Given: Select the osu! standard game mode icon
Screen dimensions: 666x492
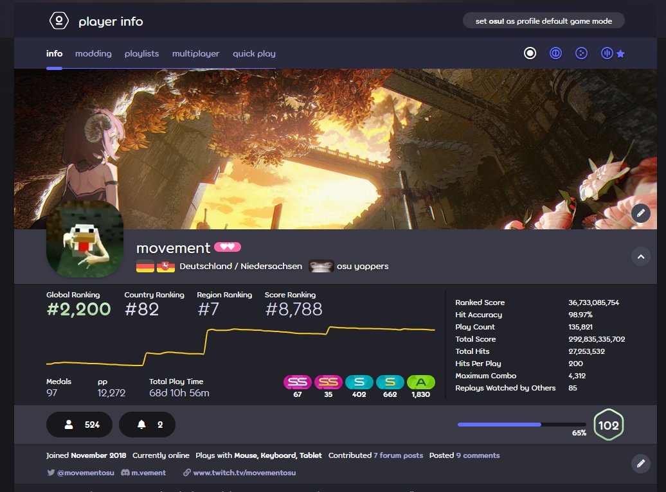Looking at the screenshot, I should coord(530,53).
